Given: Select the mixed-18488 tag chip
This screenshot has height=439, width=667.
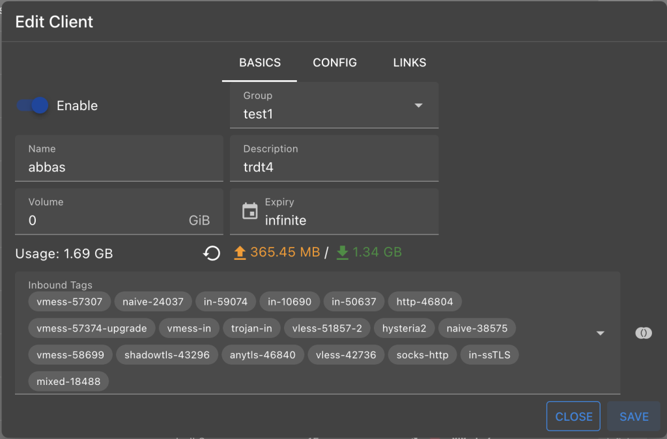Looking at the screenshot, I should (x=68, y=382).
